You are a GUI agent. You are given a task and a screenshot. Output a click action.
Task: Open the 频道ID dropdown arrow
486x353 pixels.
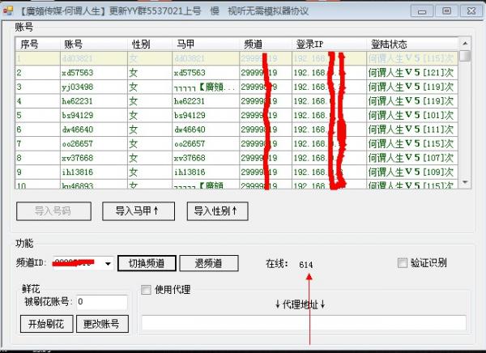(x=108, y=264)
